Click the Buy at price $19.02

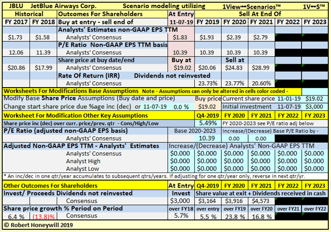182,68
